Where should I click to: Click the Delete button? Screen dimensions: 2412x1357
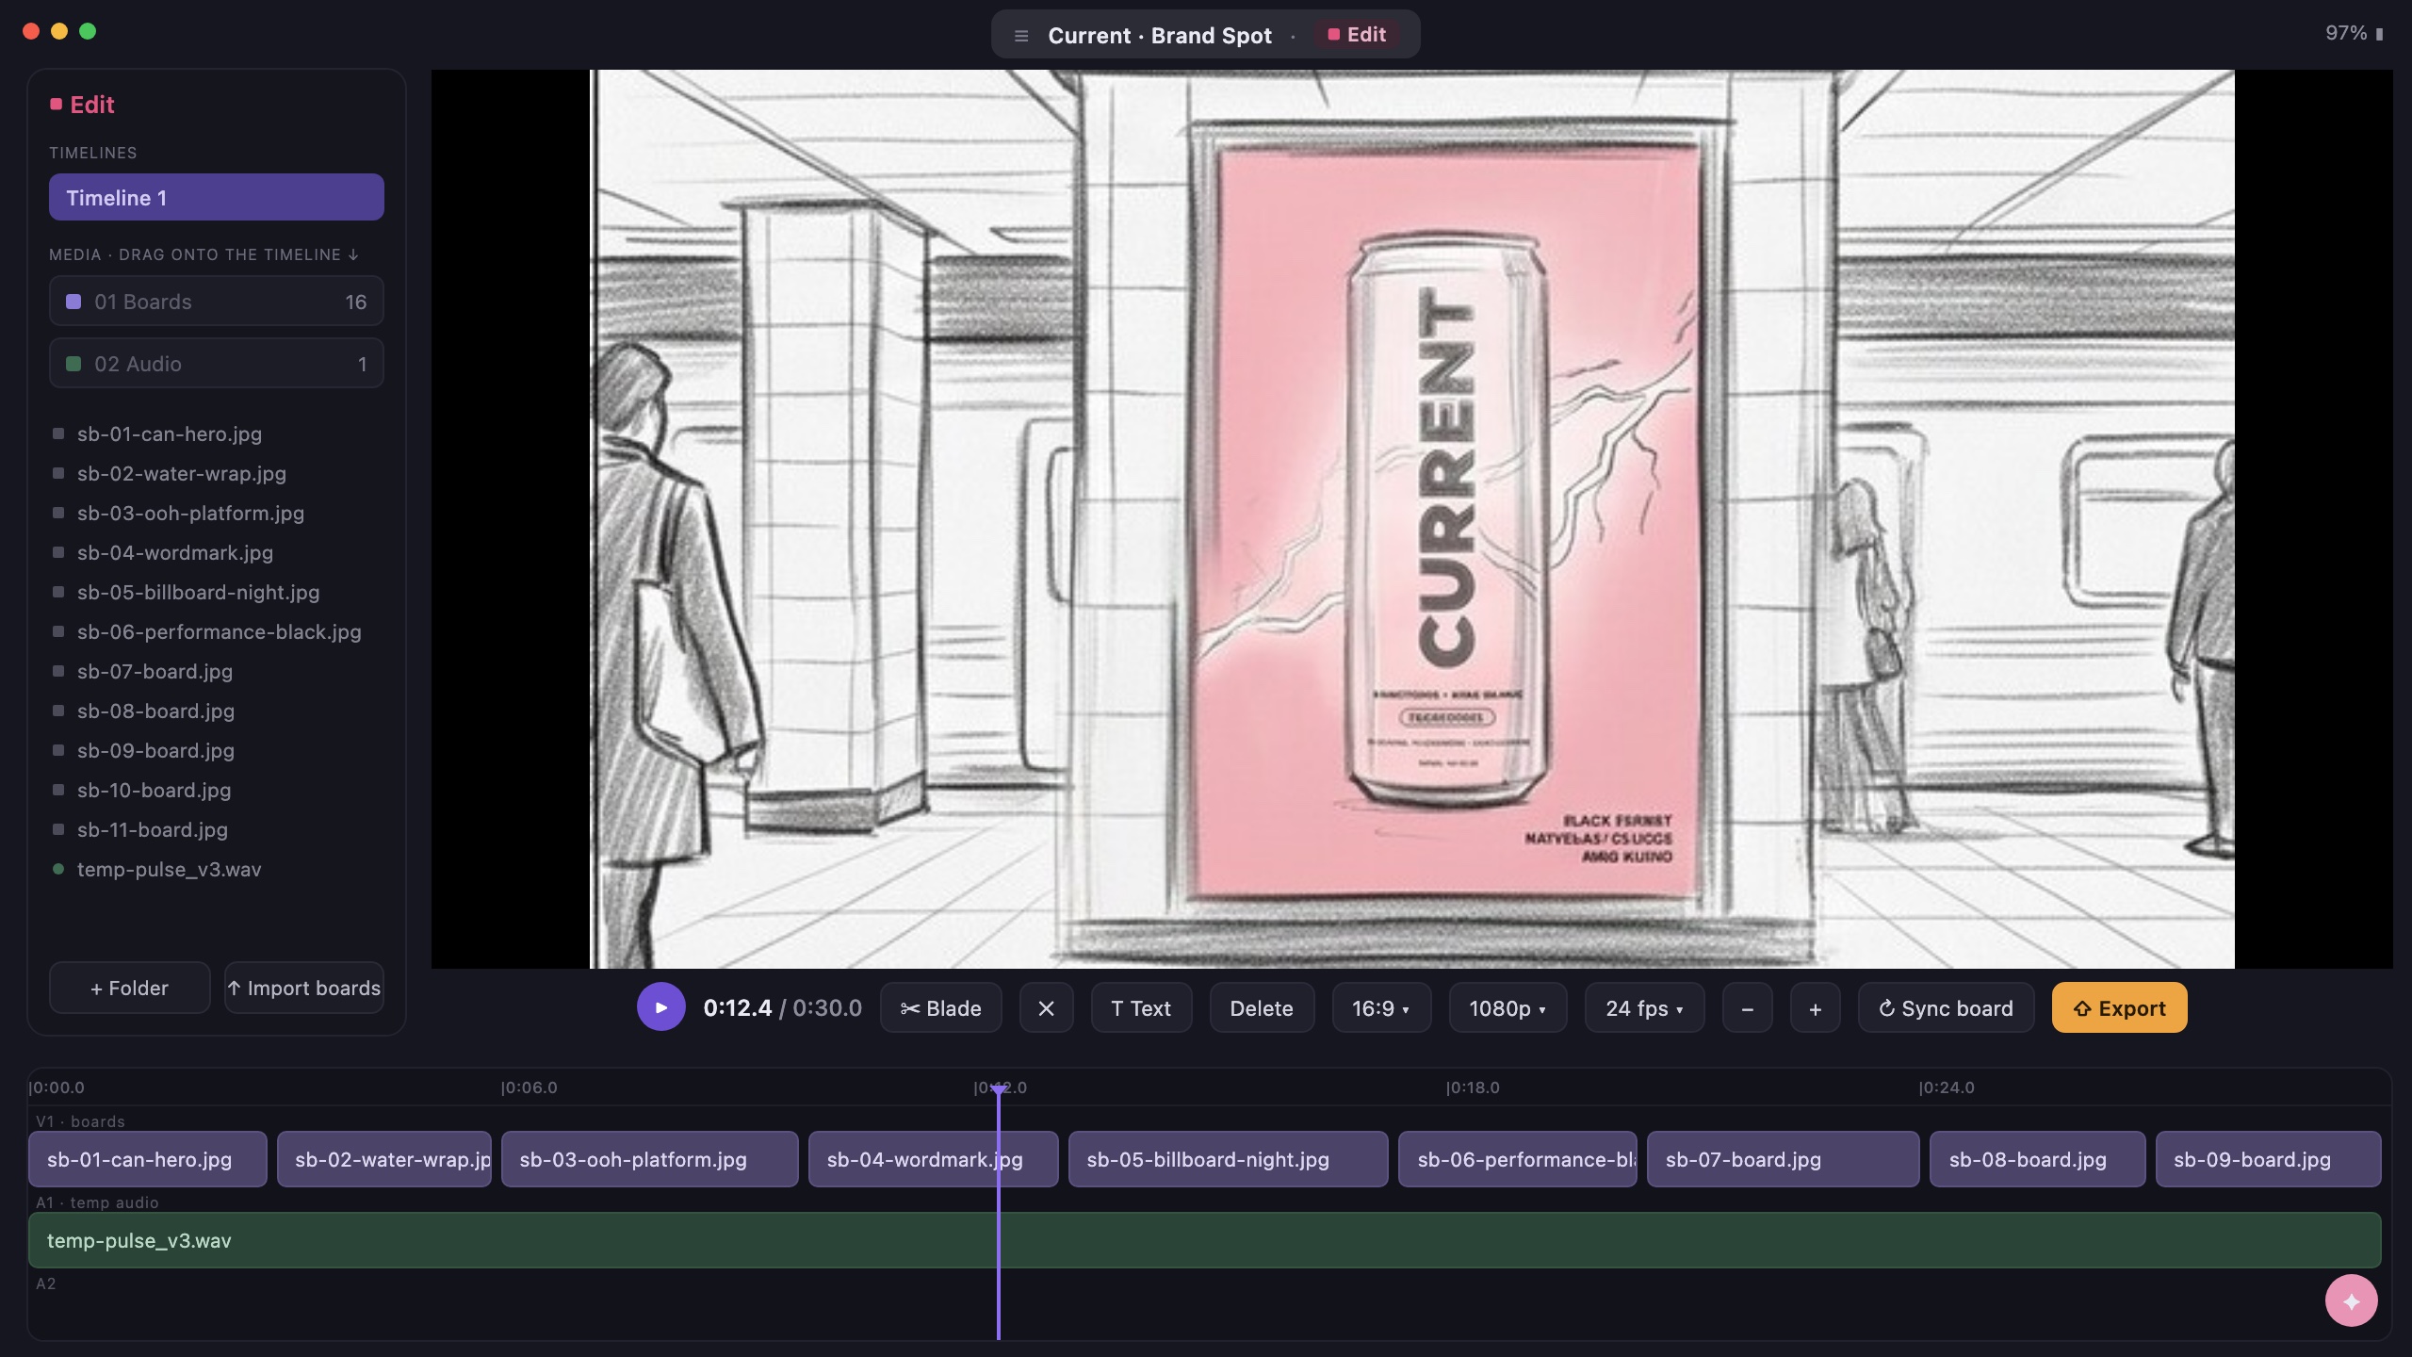[x=1262, y=1008]
